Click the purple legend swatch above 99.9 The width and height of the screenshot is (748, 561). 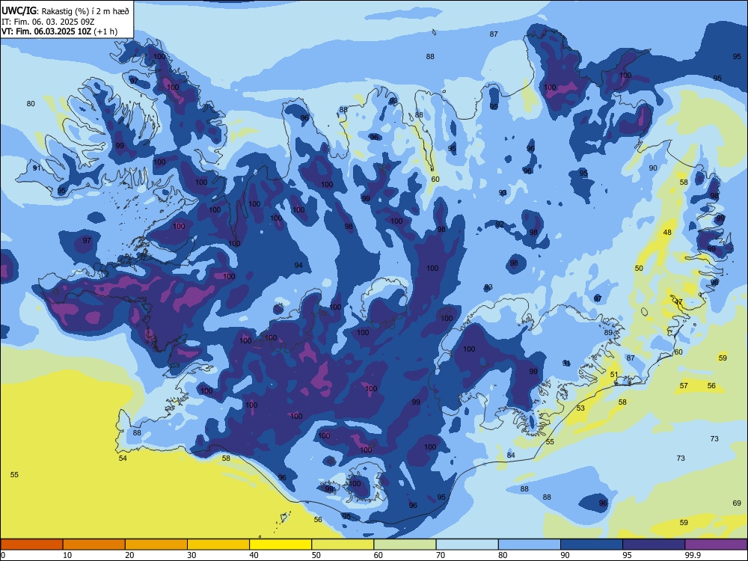[x=716, y=545]
